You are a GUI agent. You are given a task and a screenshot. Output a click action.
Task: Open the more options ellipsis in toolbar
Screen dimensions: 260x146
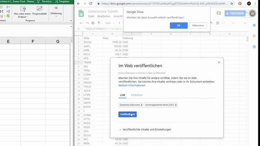click(x=234, y=23)
